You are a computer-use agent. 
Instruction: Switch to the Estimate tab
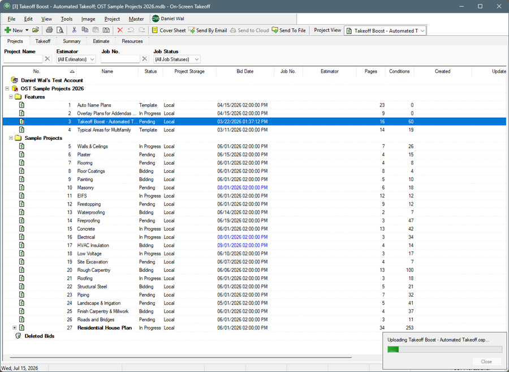click(101, 41)
